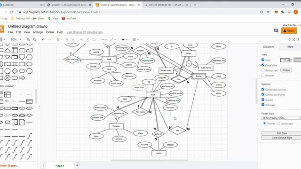301x169 pixels.
Task: Select the off-page connector pentagon shape
Action: pos(22,57)
